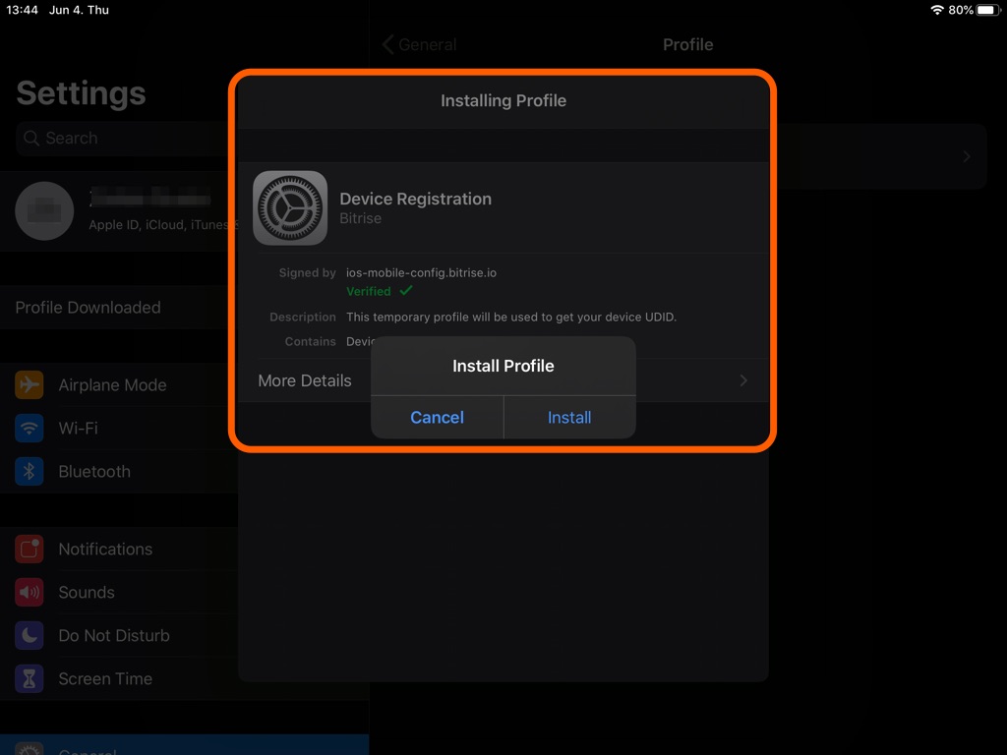
Task: Open Do Not Disturb moon icon
Action: tap(29, 635)
